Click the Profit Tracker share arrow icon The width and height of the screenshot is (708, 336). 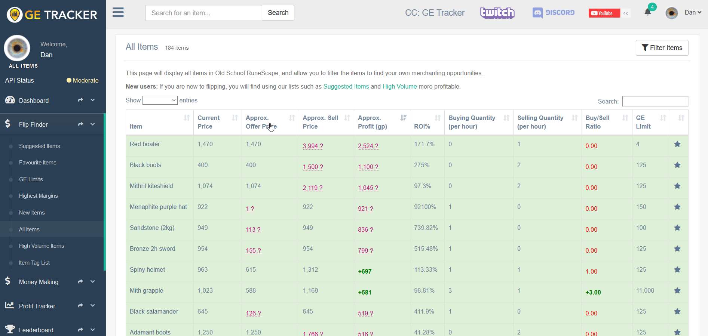80,306
